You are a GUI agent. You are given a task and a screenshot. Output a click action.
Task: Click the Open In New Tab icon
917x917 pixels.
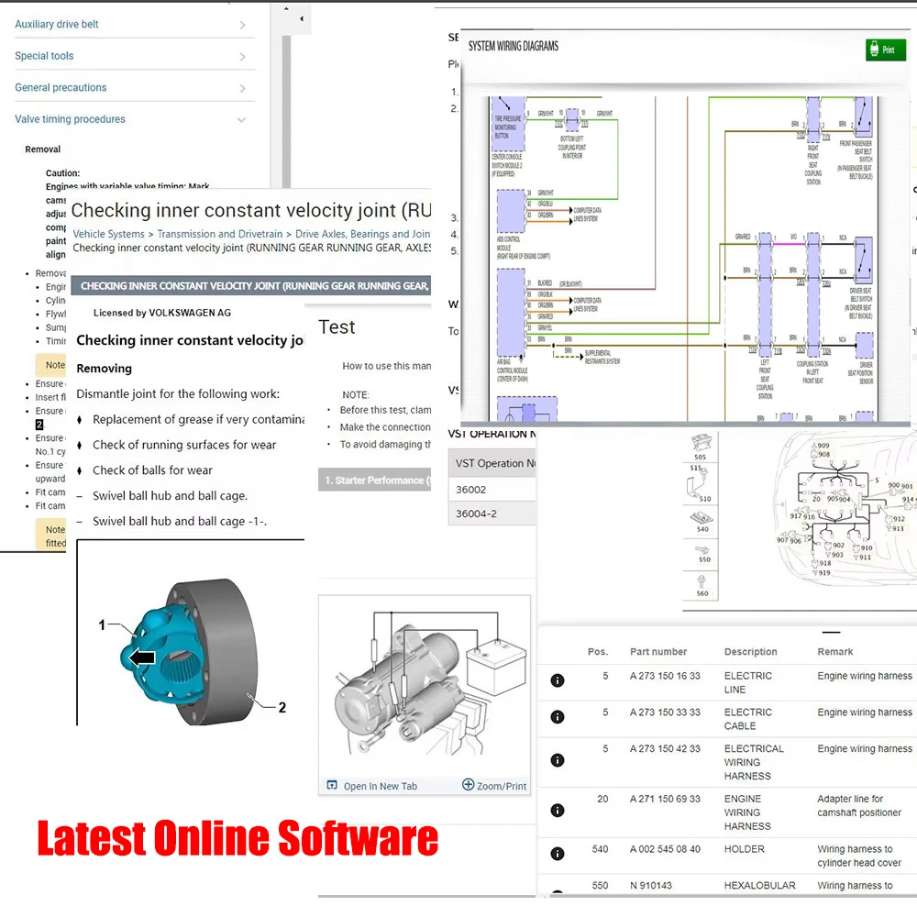pos(331,786)
